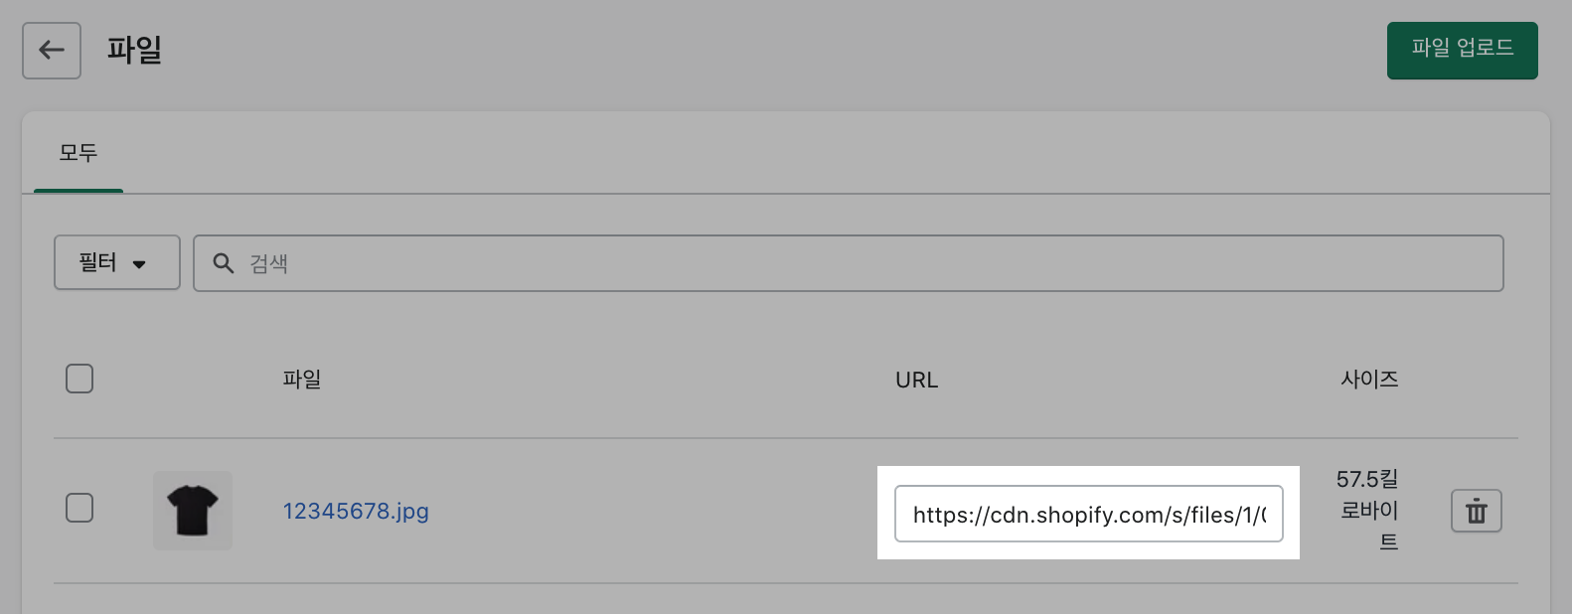
Task: Open 12345678.jpg via its filename link
Action: [356, 511]
